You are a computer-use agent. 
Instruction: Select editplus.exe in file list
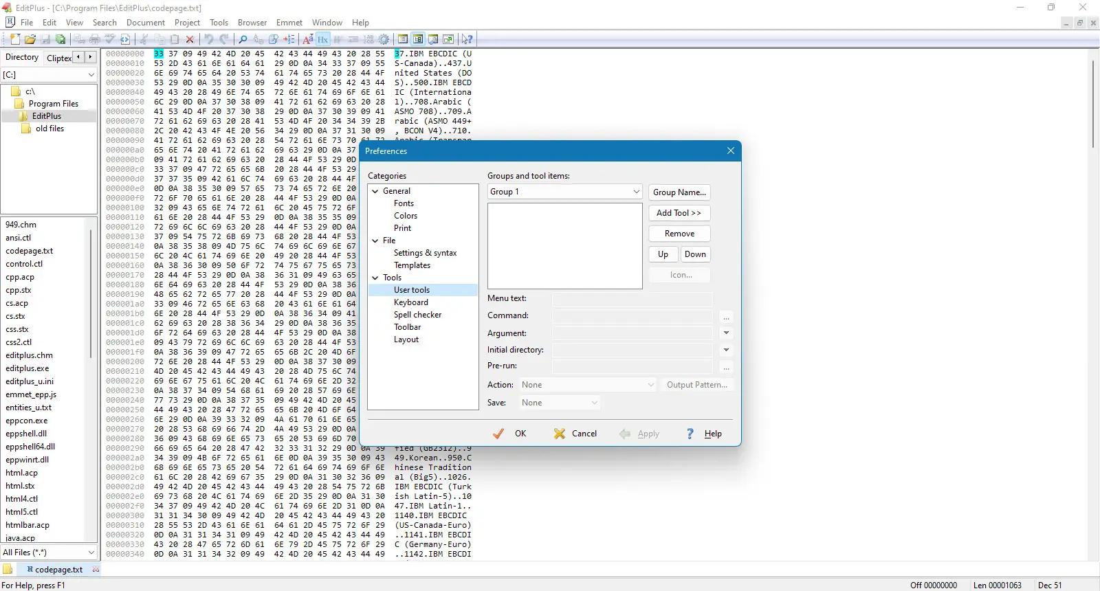[x=27, y=368]
